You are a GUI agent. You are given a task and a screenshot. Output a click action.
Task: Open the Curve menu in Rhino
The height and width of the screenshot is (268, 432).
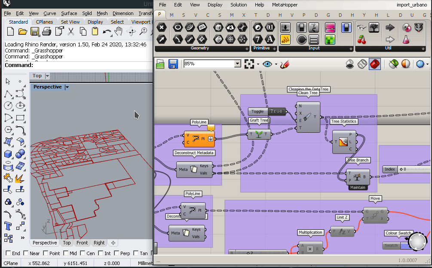49,13
